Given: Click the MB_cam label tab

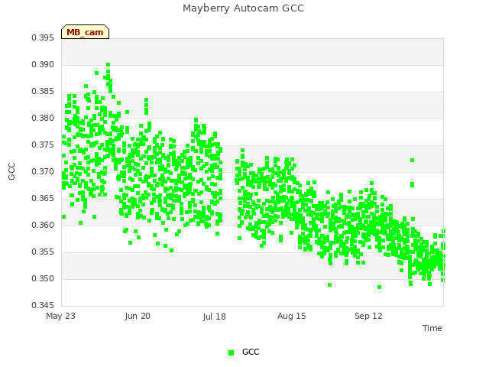Looking at the screenshot, I should pos(85,32).
